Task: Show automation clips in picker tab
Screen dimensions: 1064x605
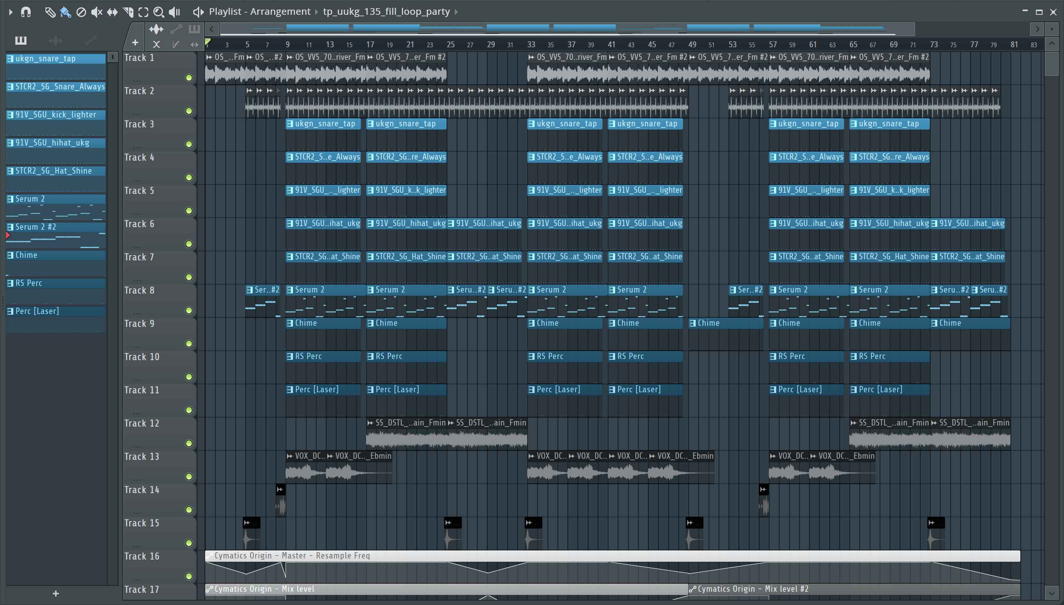Action: [90, 40]
